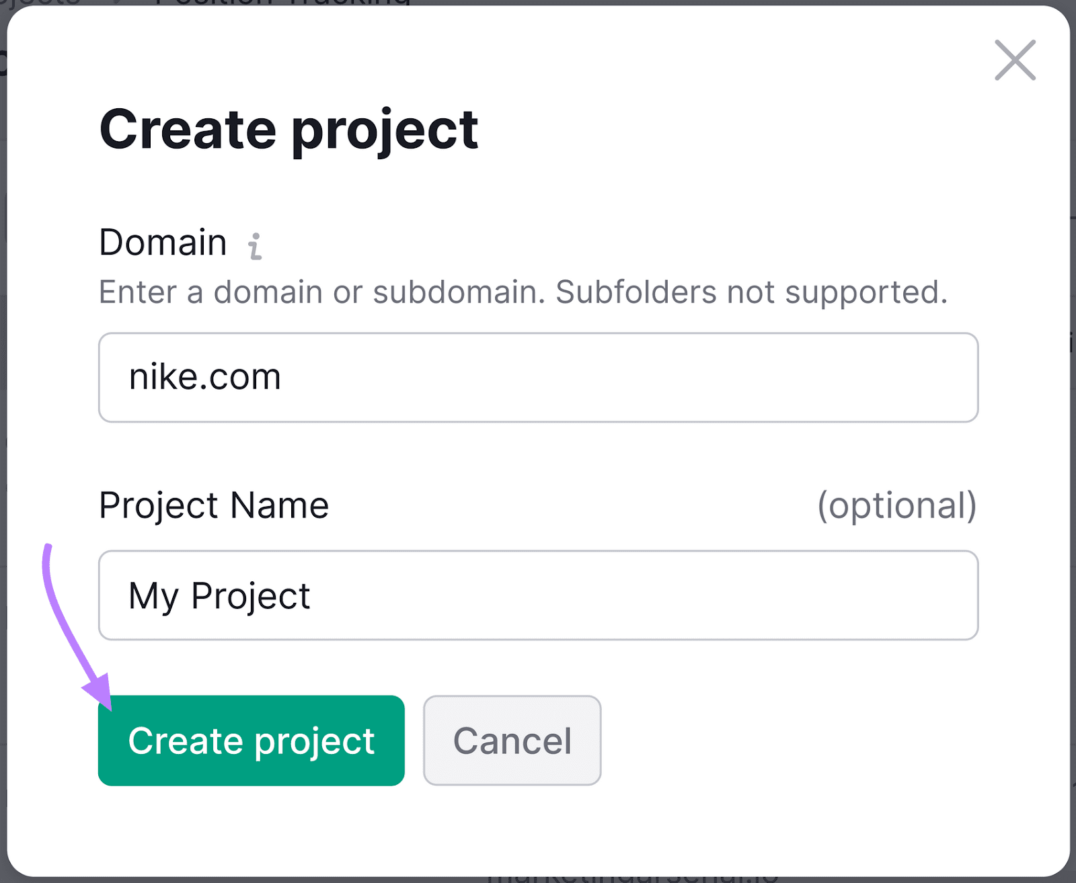Focus the Domain input field

click(x=538, y=378)
